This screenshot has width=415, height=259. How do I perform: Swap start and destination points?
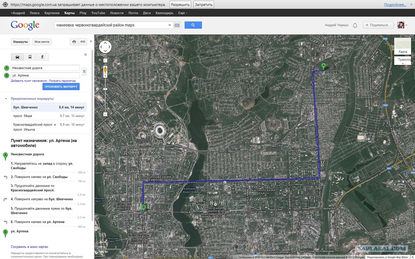pyautogui.click(x=84, y=71)
